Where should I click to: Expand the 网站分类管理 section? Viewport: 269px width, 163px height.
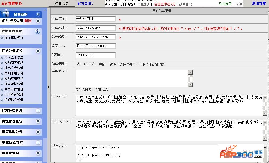tap(38, 111)
